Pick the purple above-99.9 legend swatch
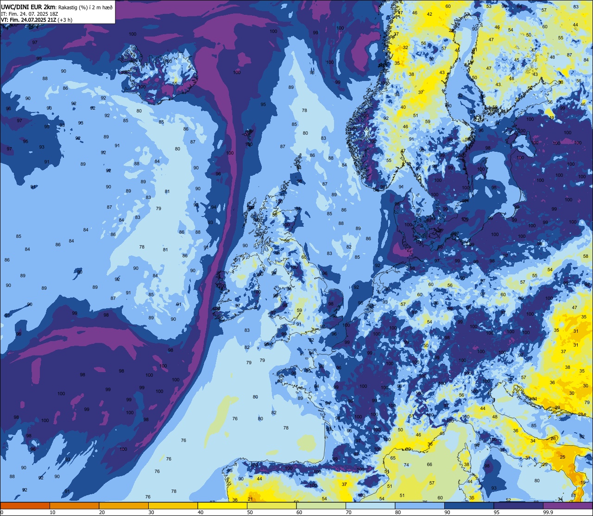 [568, 506]
